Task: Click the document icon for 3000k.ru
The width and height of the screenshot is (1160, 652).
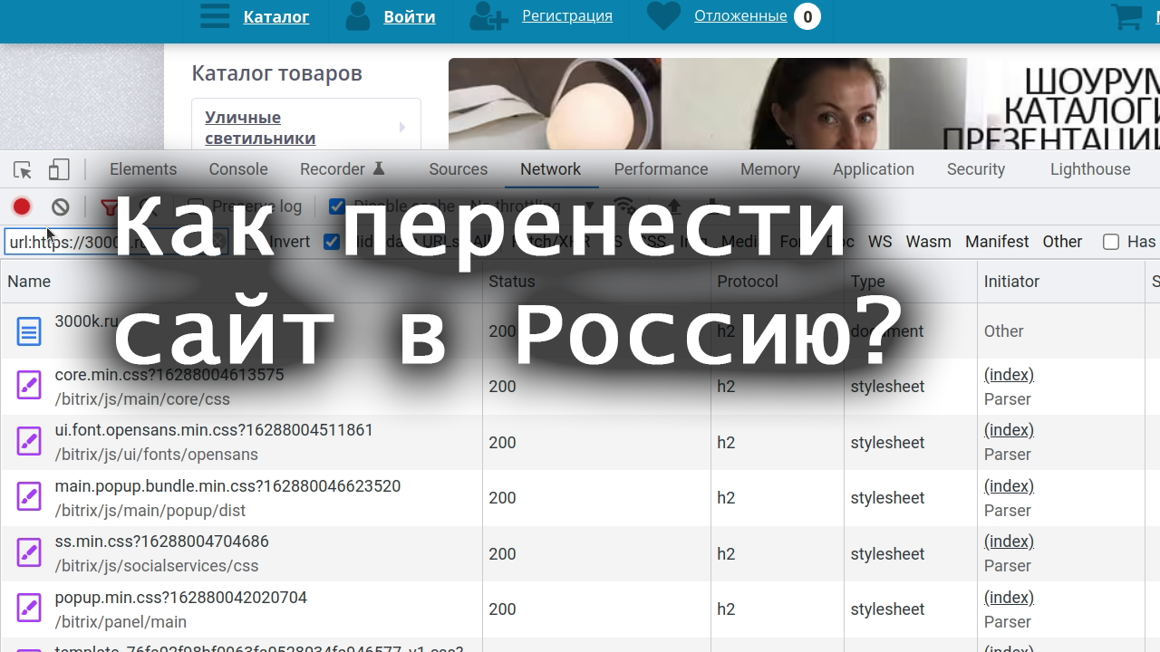Action: 29,331
